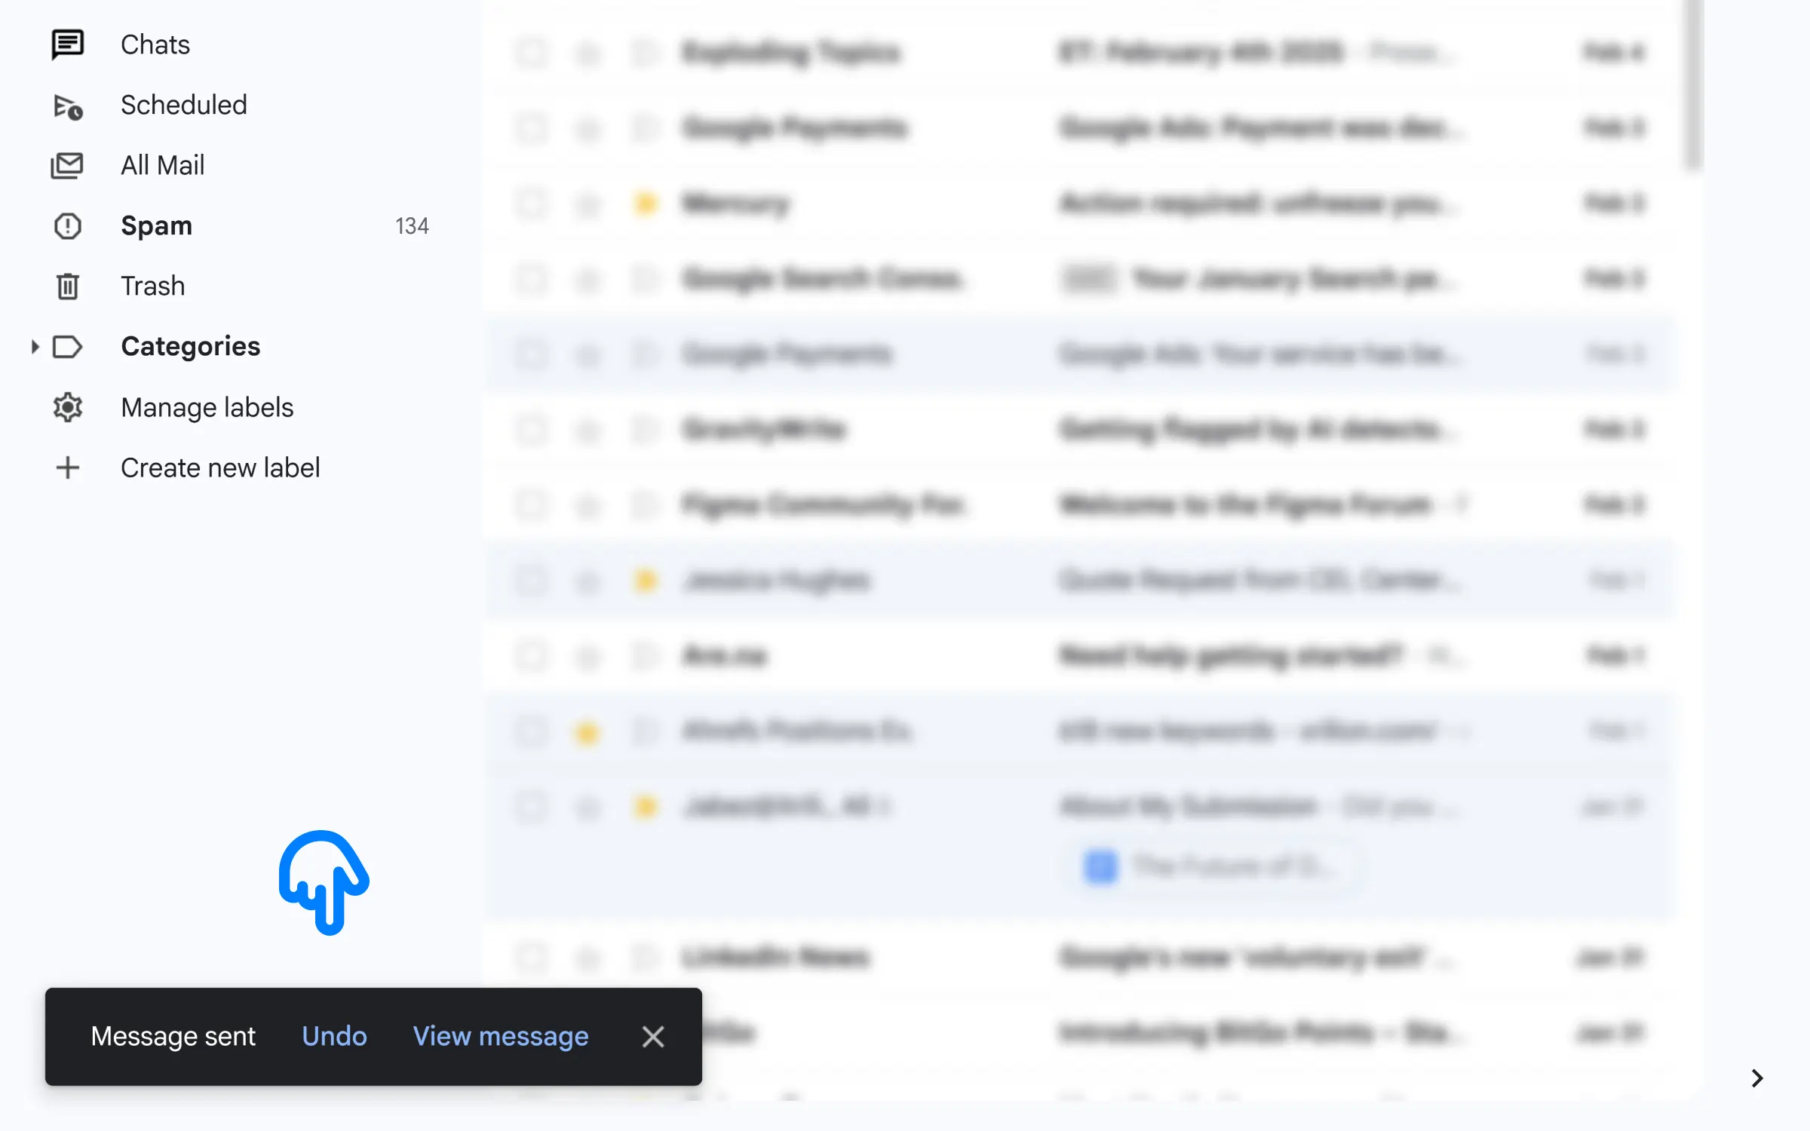The height and width of the screenshot is (1131, 1810).
Task: Click the Spam icon in sidebar
Action: pyautogui.click(x=66, y=225)
